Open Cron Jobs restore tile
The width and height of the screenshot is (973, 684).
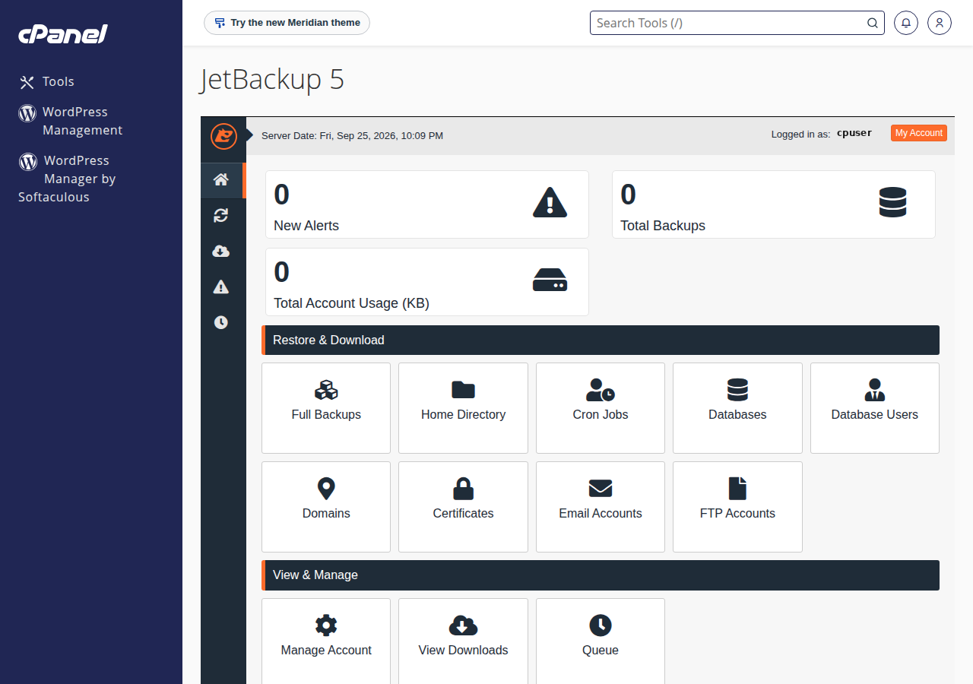[x=601, y=408]
